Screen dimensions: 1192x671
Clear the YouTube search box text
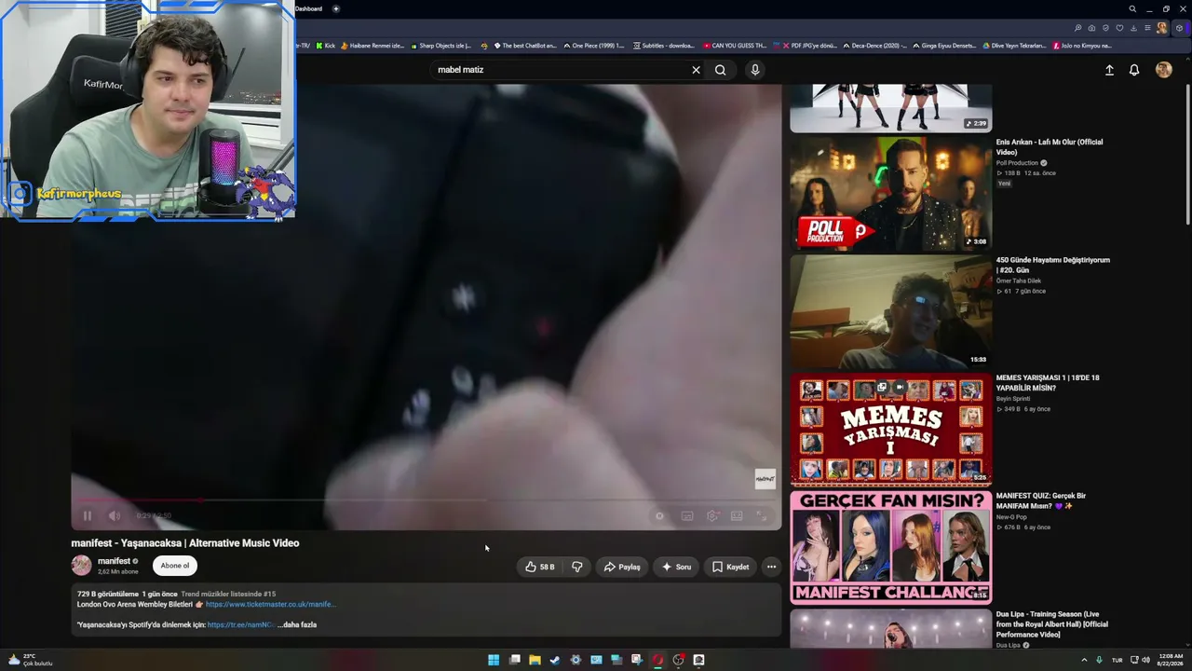click(696, 70)
